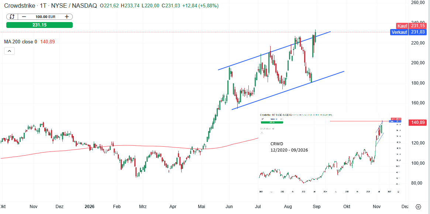This screenshot has height=214, width=430.
Task: Click the Apr label on time axis
Action: (x=173, y=206)
